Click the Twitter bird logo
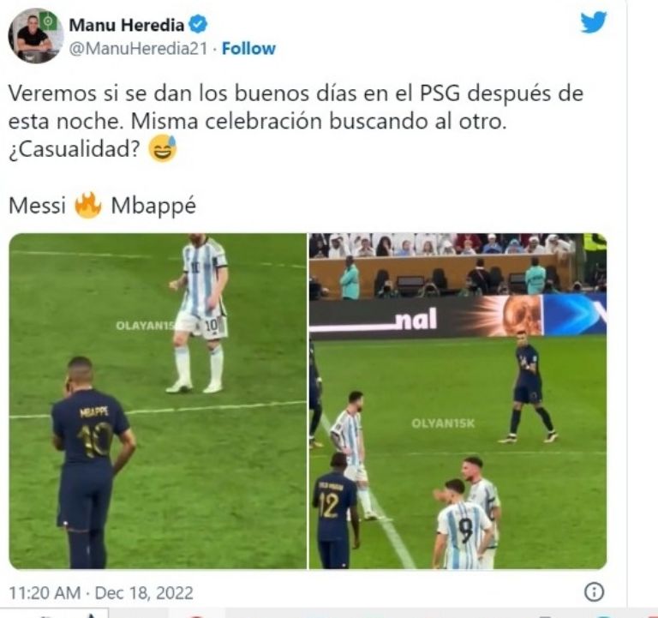 [x=594, y=21]
